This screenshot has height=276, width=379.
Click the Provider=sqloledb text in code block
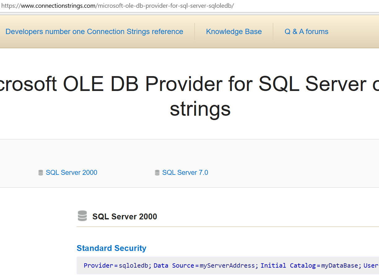(x=117, y=265)
